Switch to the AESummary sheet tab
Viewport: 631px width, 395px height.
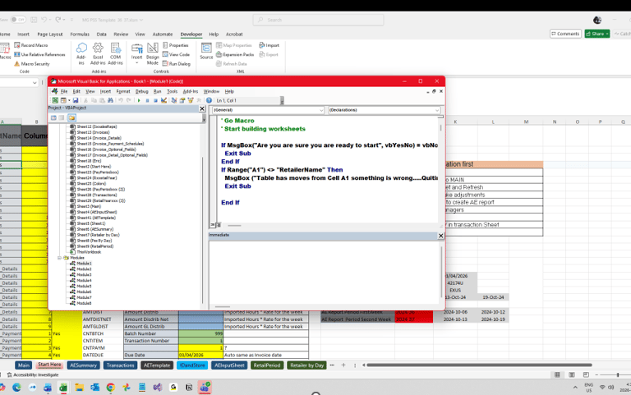pyautogui.click(x=83, y=365)
